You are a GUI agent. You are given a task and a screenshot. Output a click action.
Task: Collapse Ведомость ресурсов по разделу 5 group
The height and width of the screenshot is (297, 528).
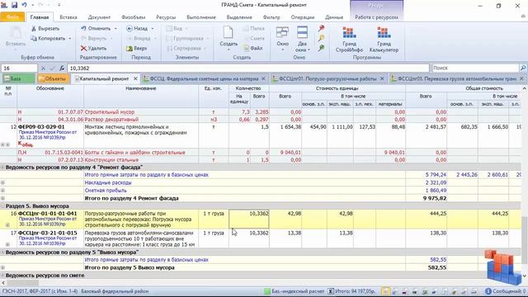[2, 252]
